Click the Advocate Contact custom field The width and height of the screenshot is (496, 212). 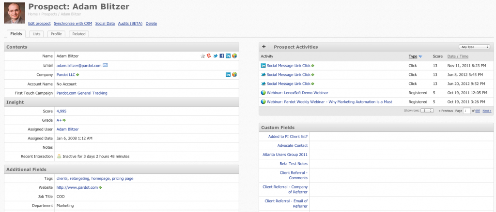[x=292, y=145]
